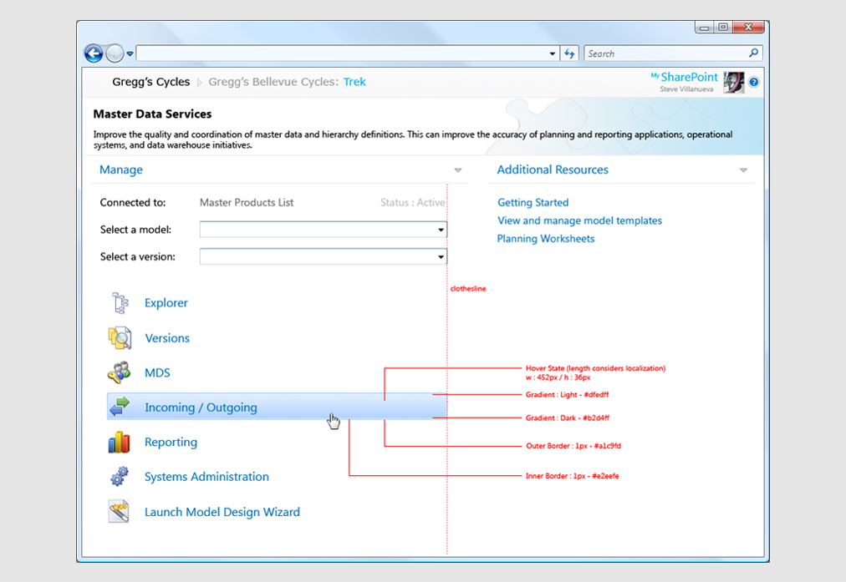Image resolution: width=846 pixels, height=582 pixels.
Task: Collapse the Manage section arrow
Action: 457,170
